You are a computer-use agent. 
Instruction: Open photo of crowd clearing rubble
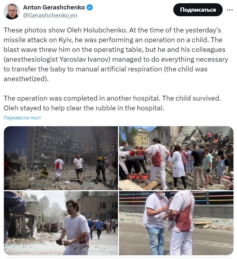pos(176,158)
